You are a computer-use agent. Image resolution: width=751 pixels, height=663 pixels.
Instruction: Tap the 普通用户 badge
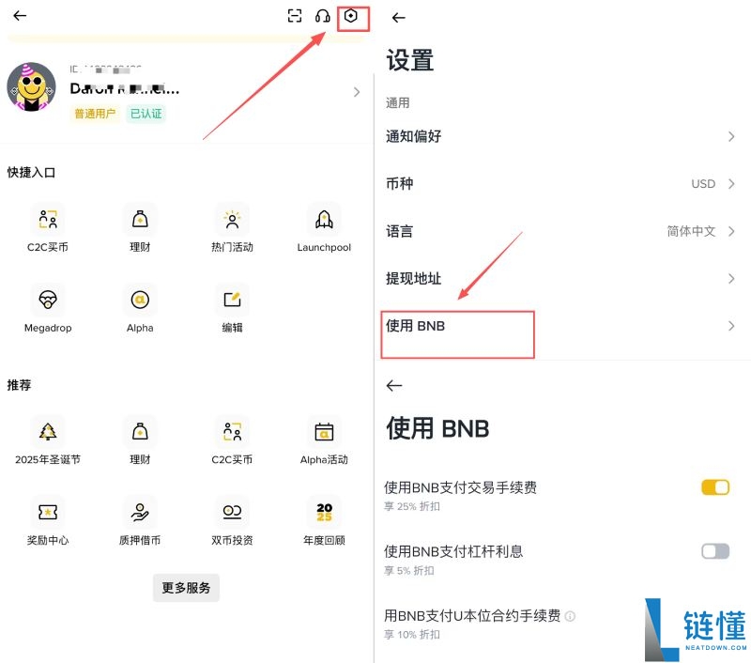pos(95,114)
